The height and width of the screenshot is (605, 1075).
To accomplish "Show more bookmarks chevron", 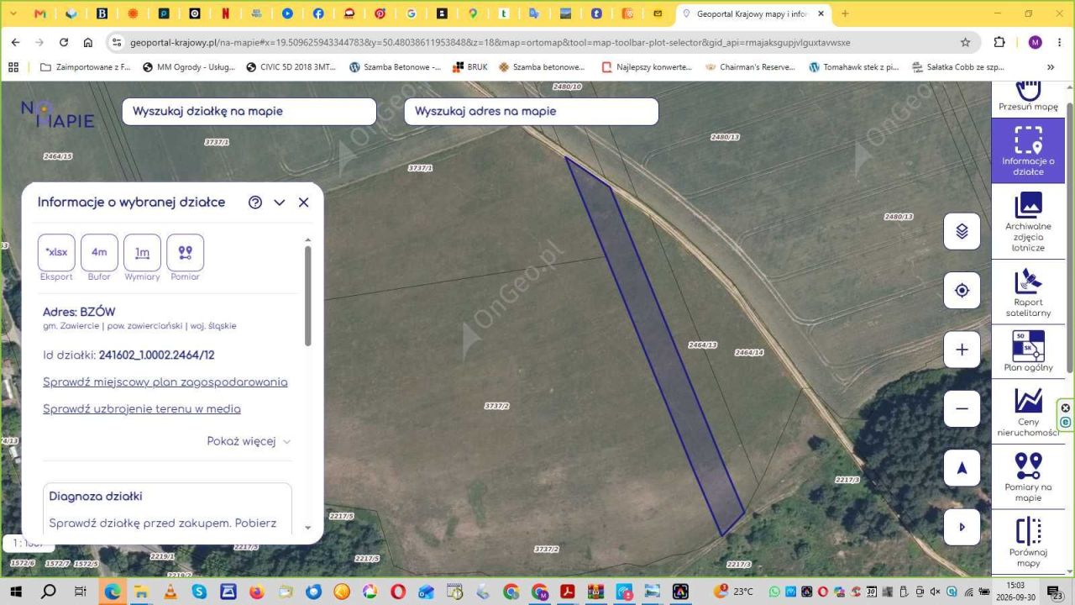I will [x=1051, y=67].
